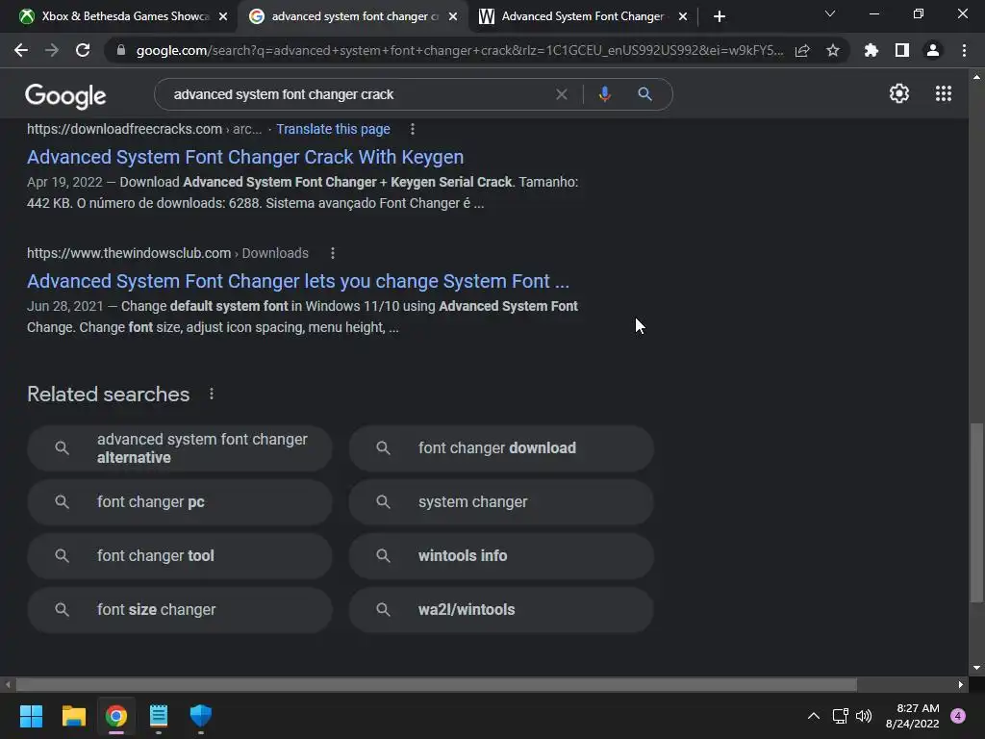Search related: font changer download

[501, 448]
